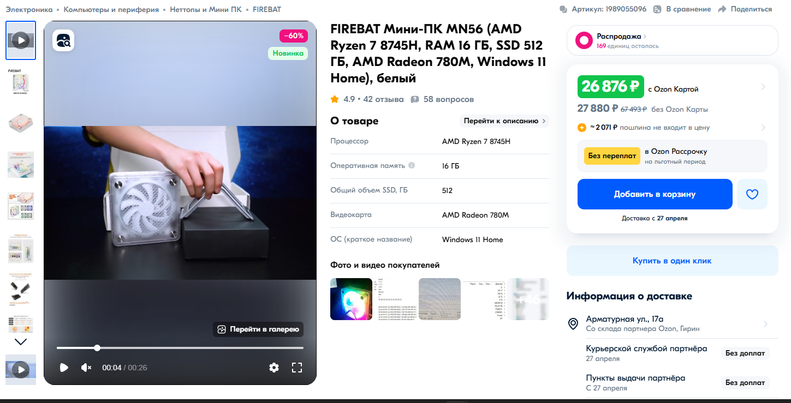This screenshot has height=403, width=791.
Task: Click the visual search icon on video
Action: (63, 40)
